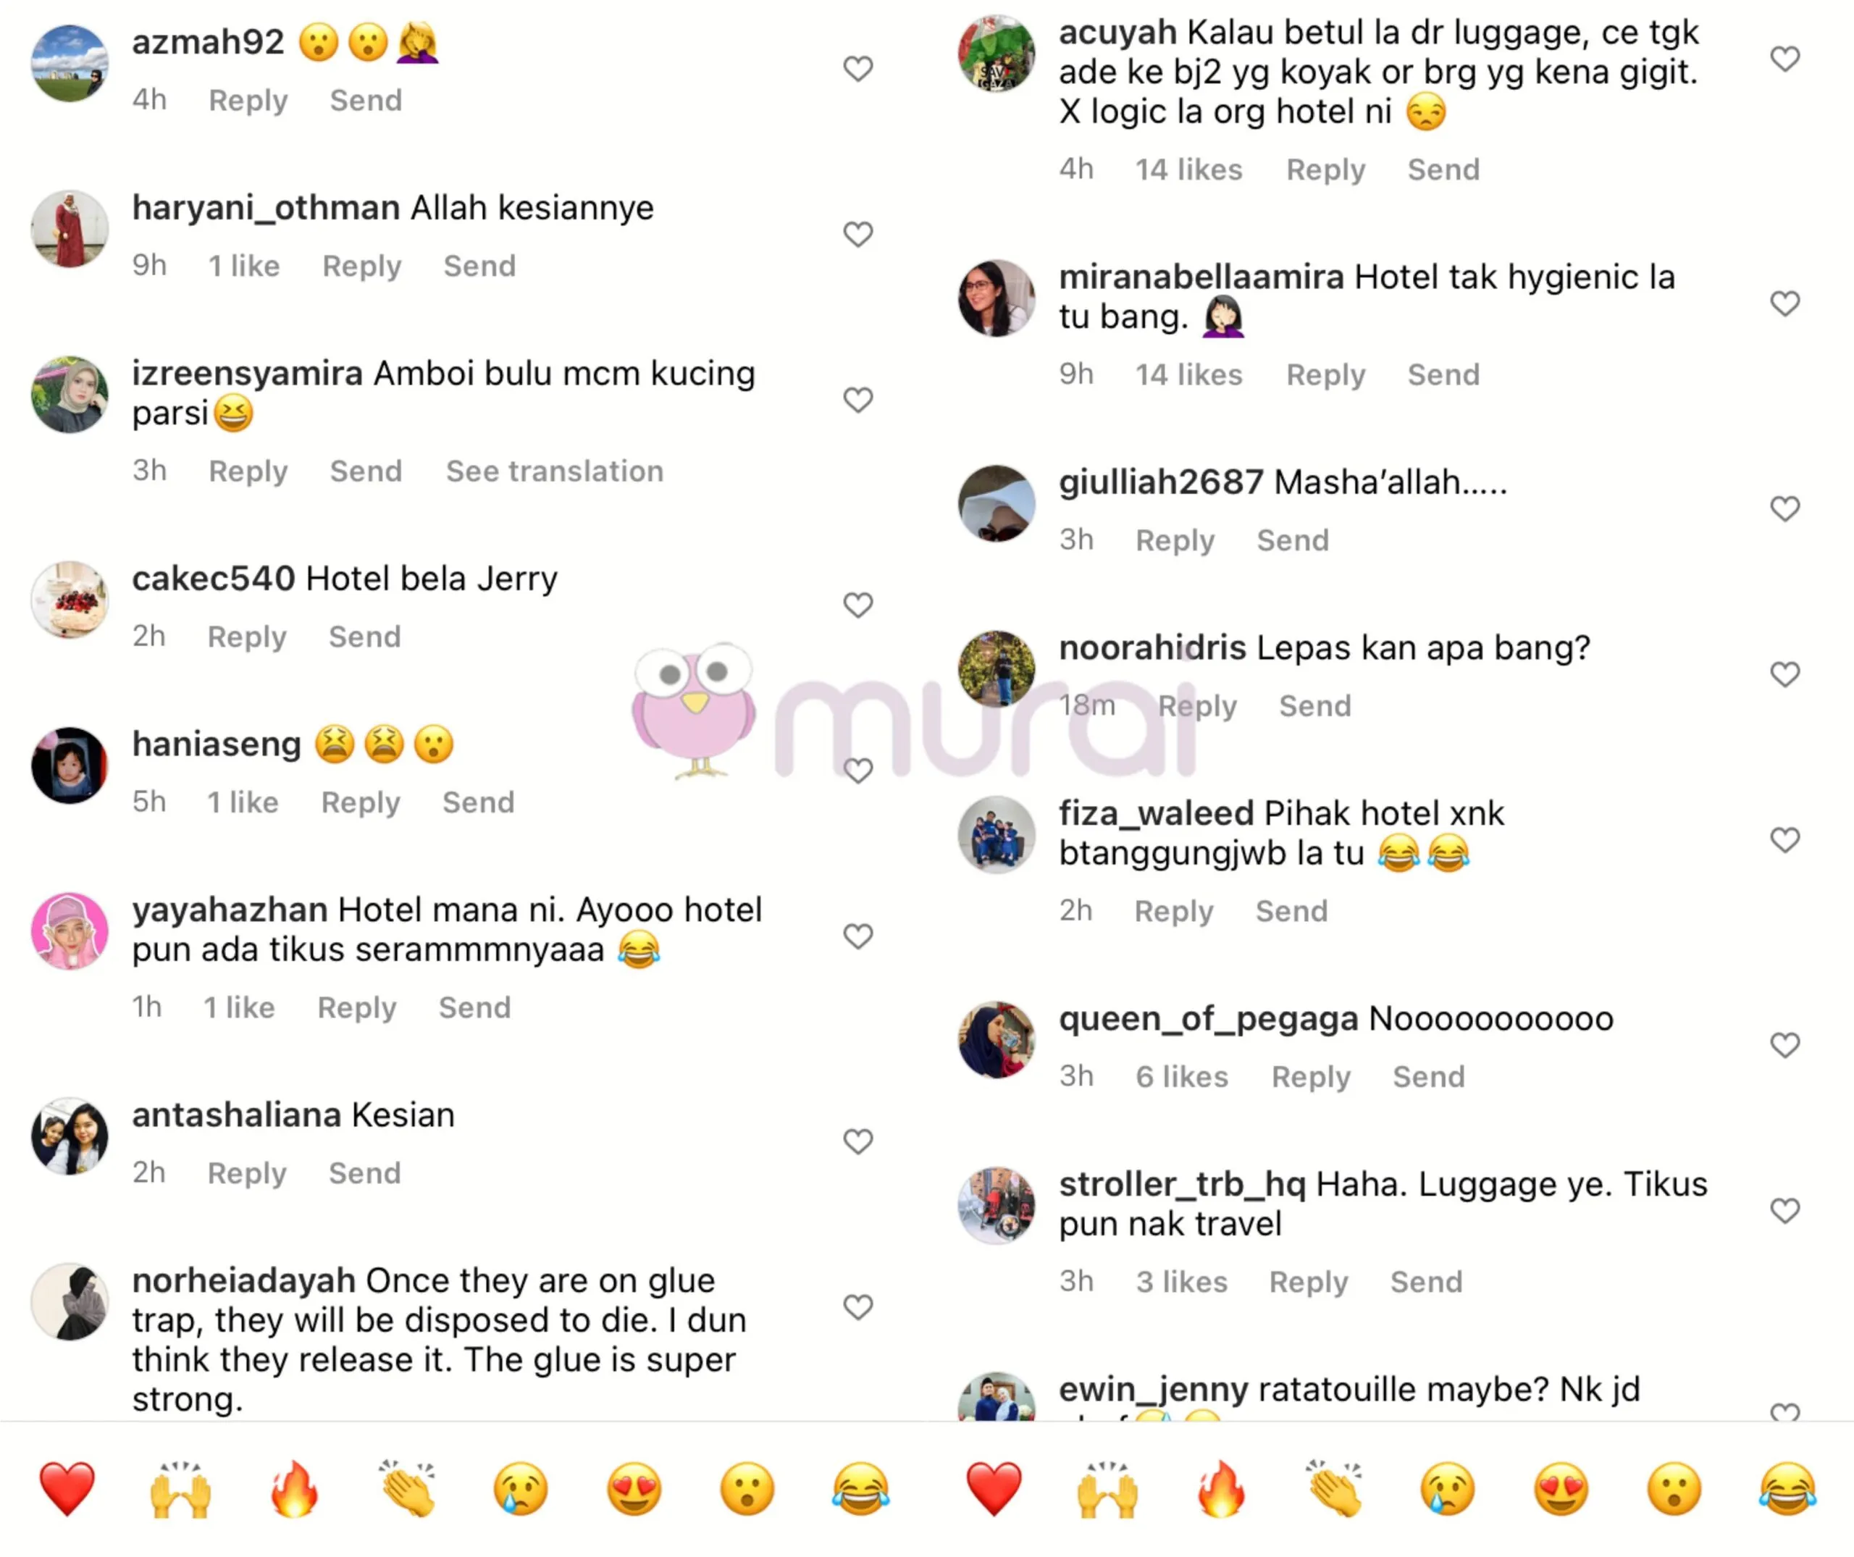Choose red heart emoji in right reaction bar
The height and width of the screenshot is (1557, 1854).
[x=993, y=1489]
